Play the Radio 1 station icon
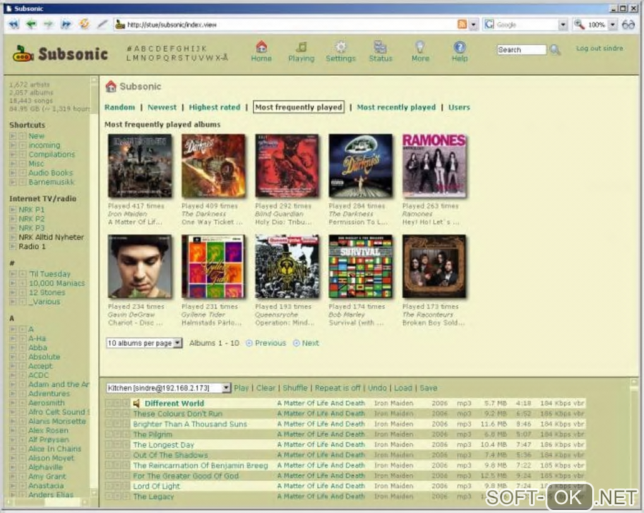Image resolution: width=644 pixels, height=513 pixels. coord(13,246)
